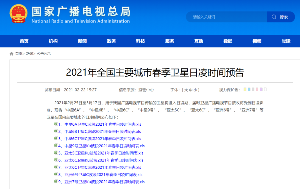Download 亚洲6号卫星C波段2021年春季日凌时间表.xls

(100, 175)
